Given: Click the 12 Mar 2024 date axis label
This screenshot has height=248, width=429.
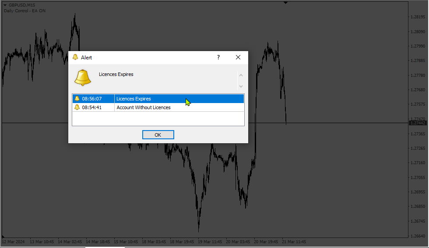Looking at the screenshot, I should click(13, 242).
